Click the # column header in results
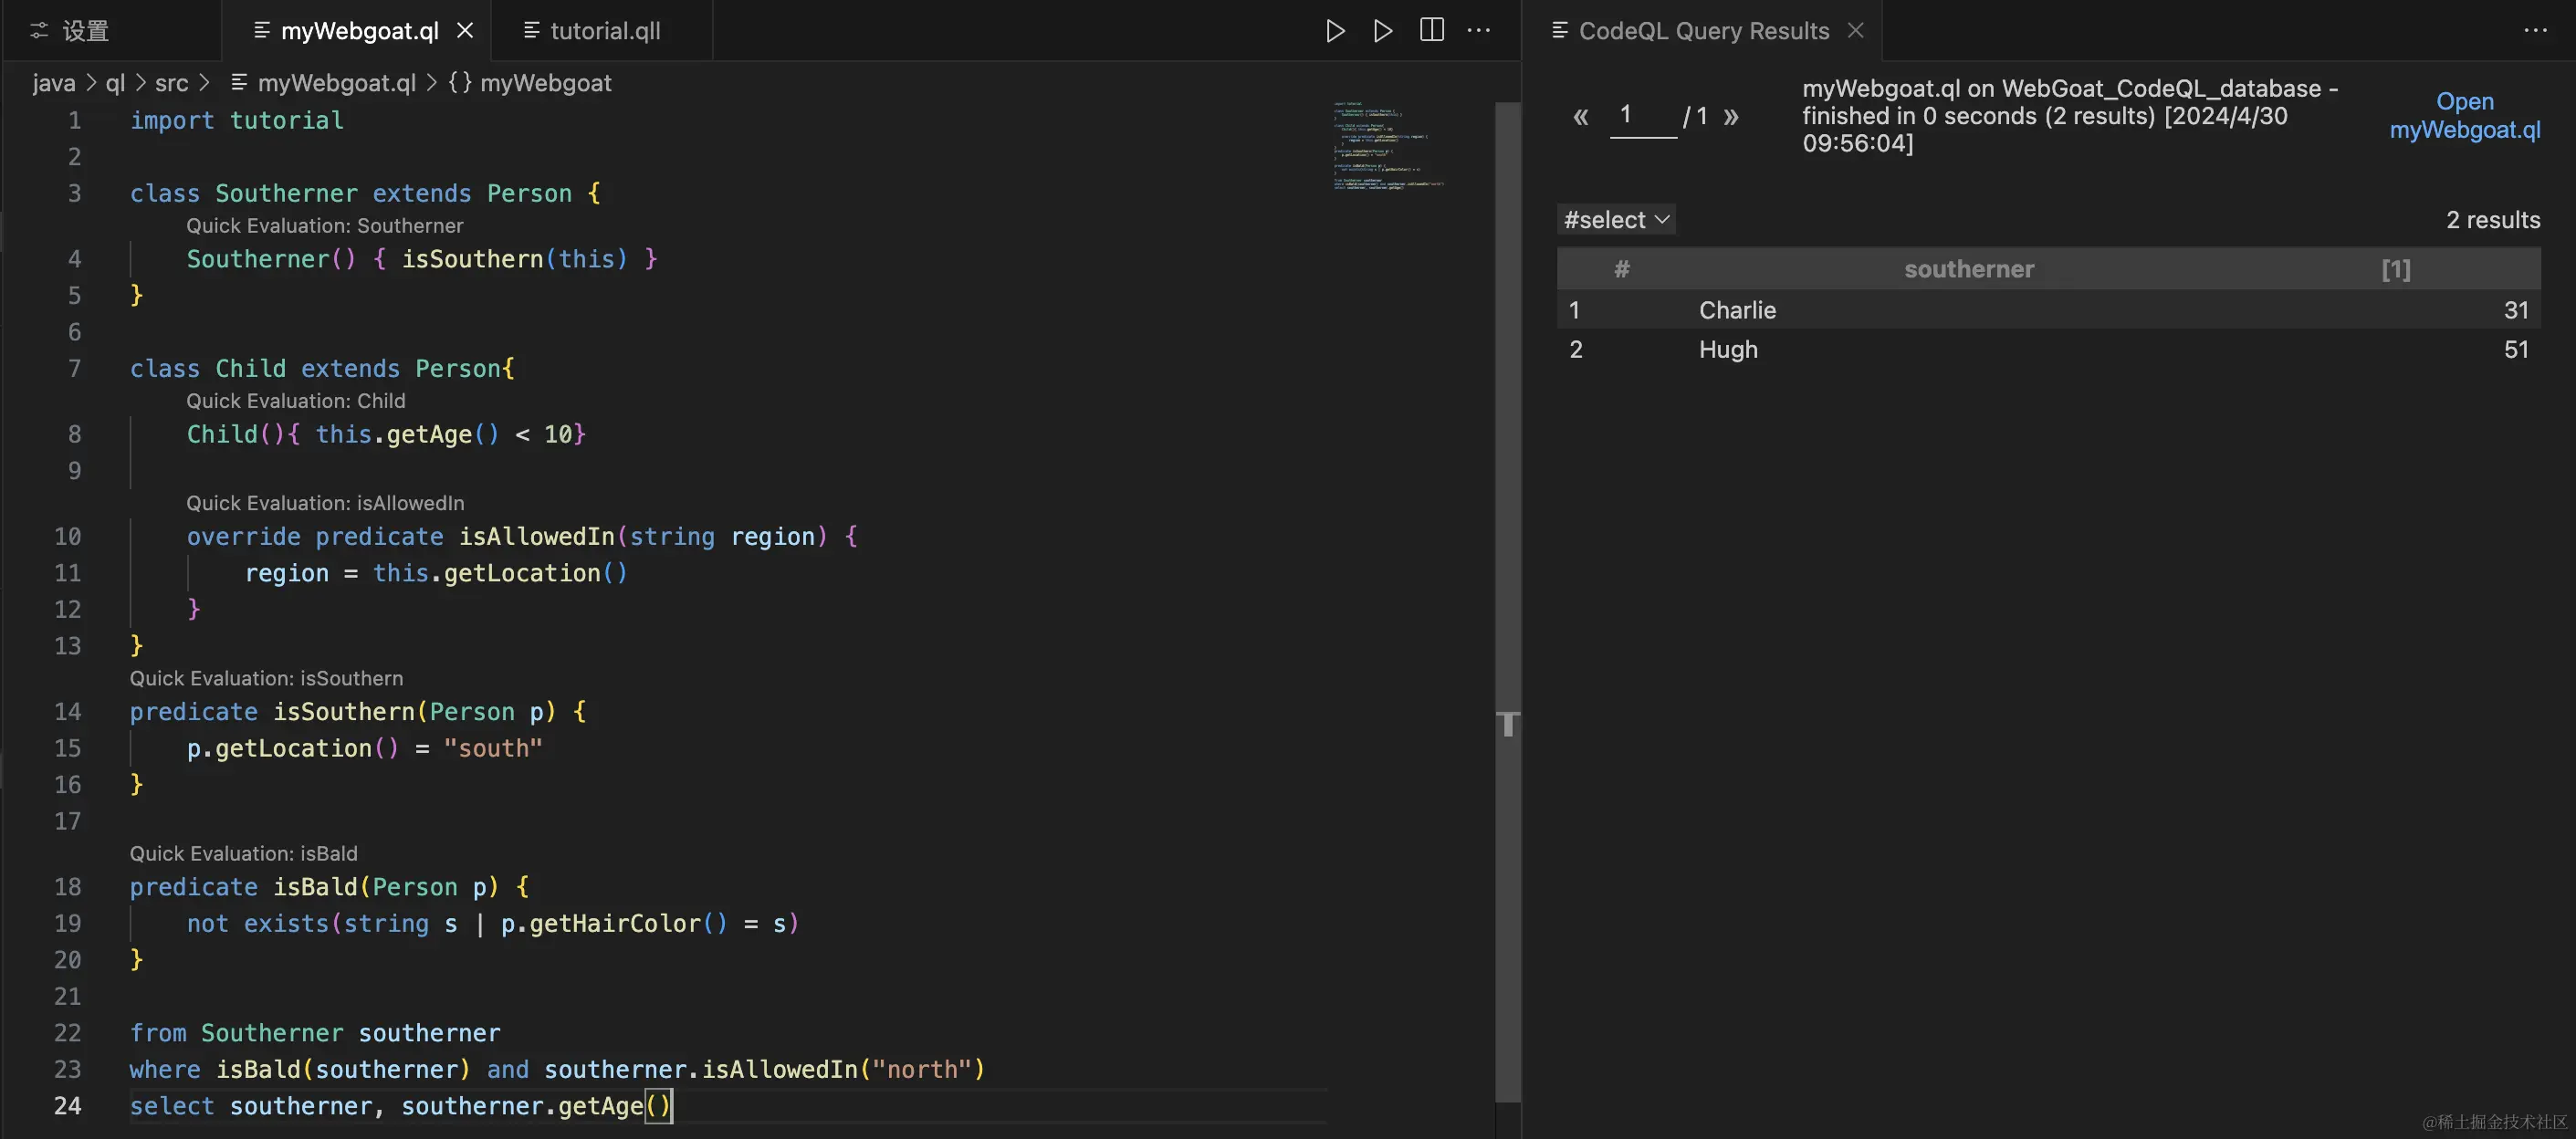This screenshot has height=1139, width=2576. pos(1622,269)
